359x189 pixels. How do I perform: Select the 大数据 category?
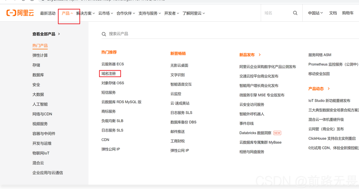pyautogui.click(x=38, y=94)
